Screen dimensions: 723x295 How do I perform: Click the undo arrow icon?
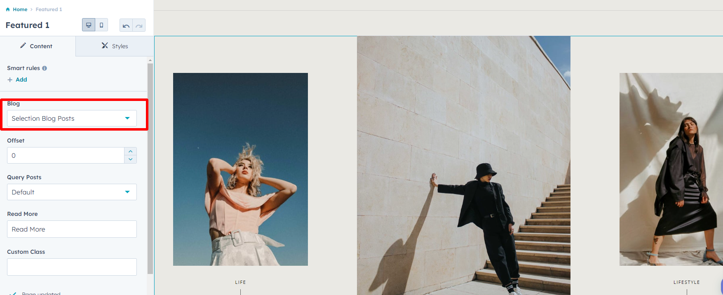click(x=126, y=26)
